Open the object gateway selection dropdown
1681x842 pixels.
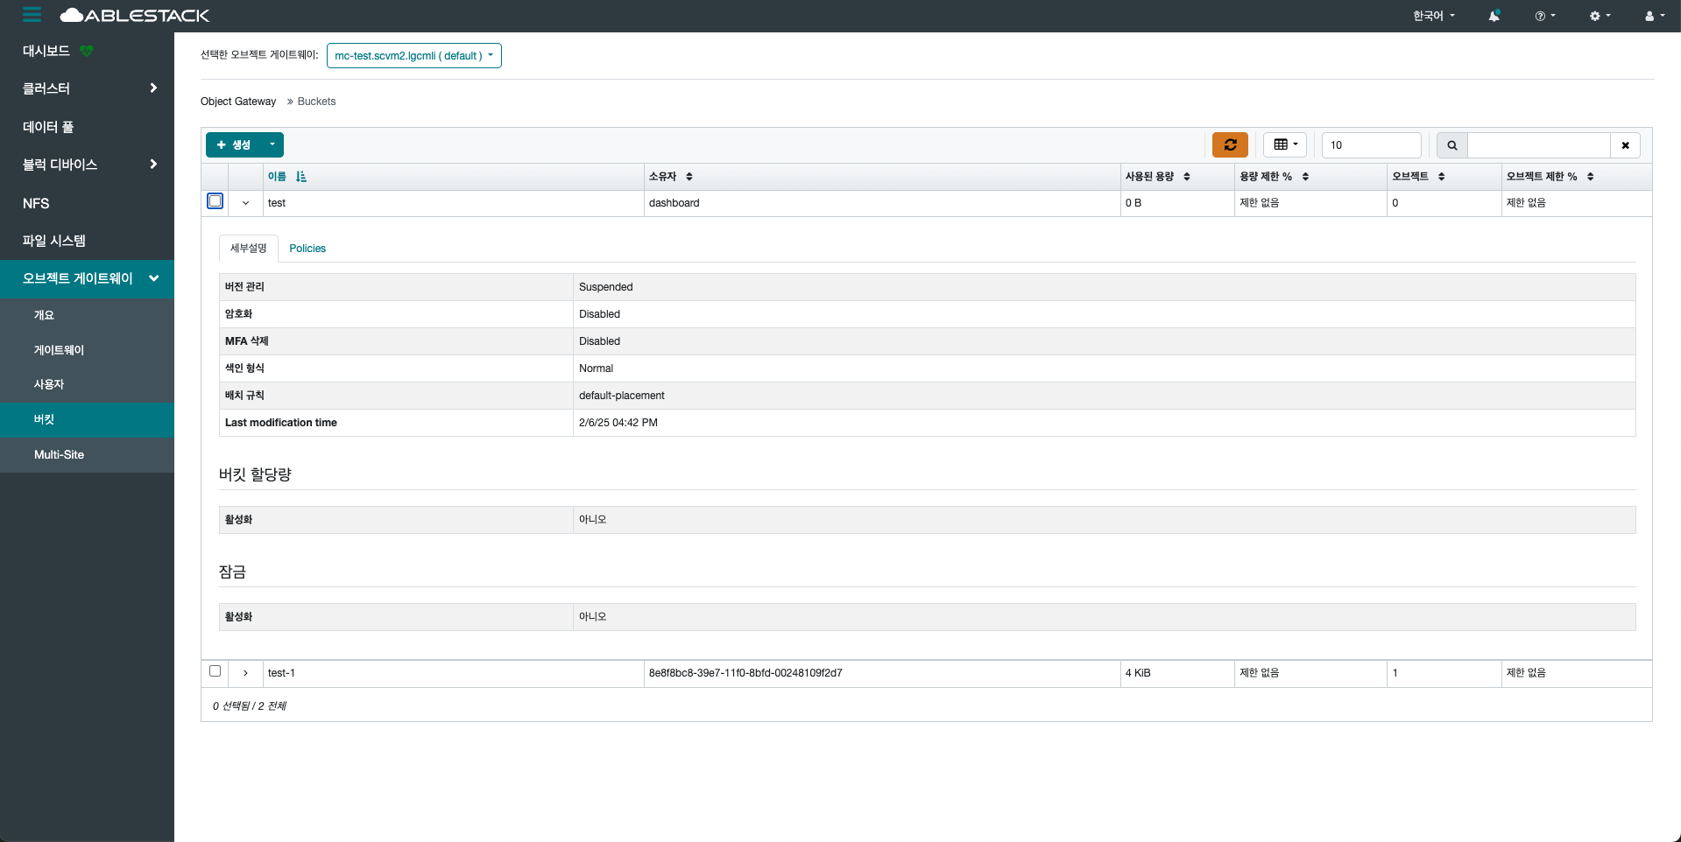[413, 55]
